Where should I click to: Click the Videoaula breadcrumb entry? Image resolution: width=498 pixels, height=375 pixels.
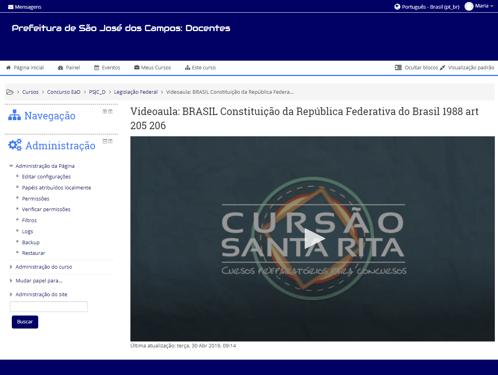pos(230,92)
